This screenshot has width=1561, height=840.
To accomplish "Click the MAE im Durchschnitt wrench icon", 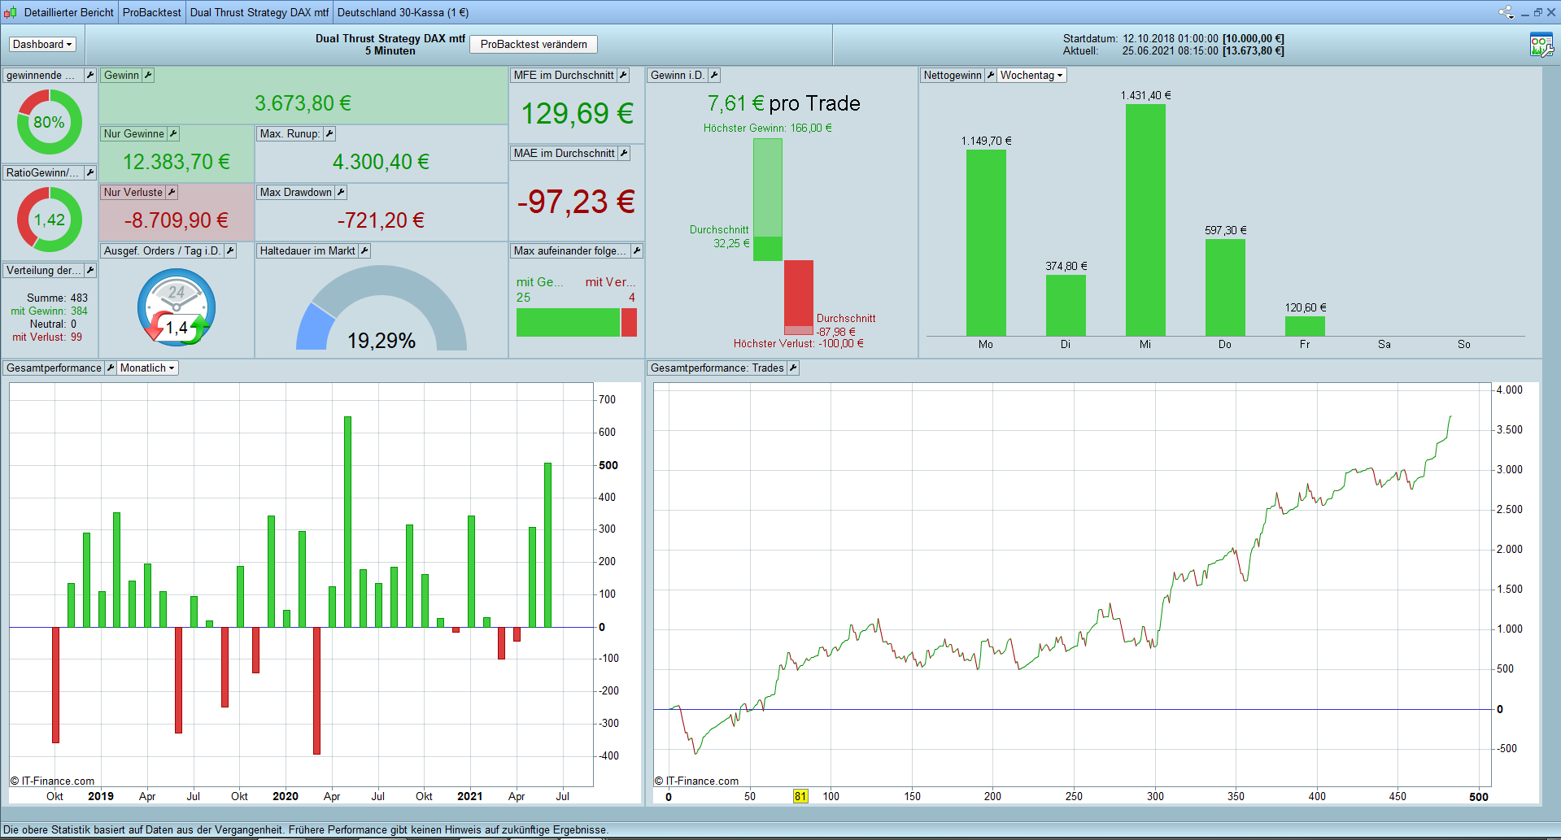I will pos(624,154).
